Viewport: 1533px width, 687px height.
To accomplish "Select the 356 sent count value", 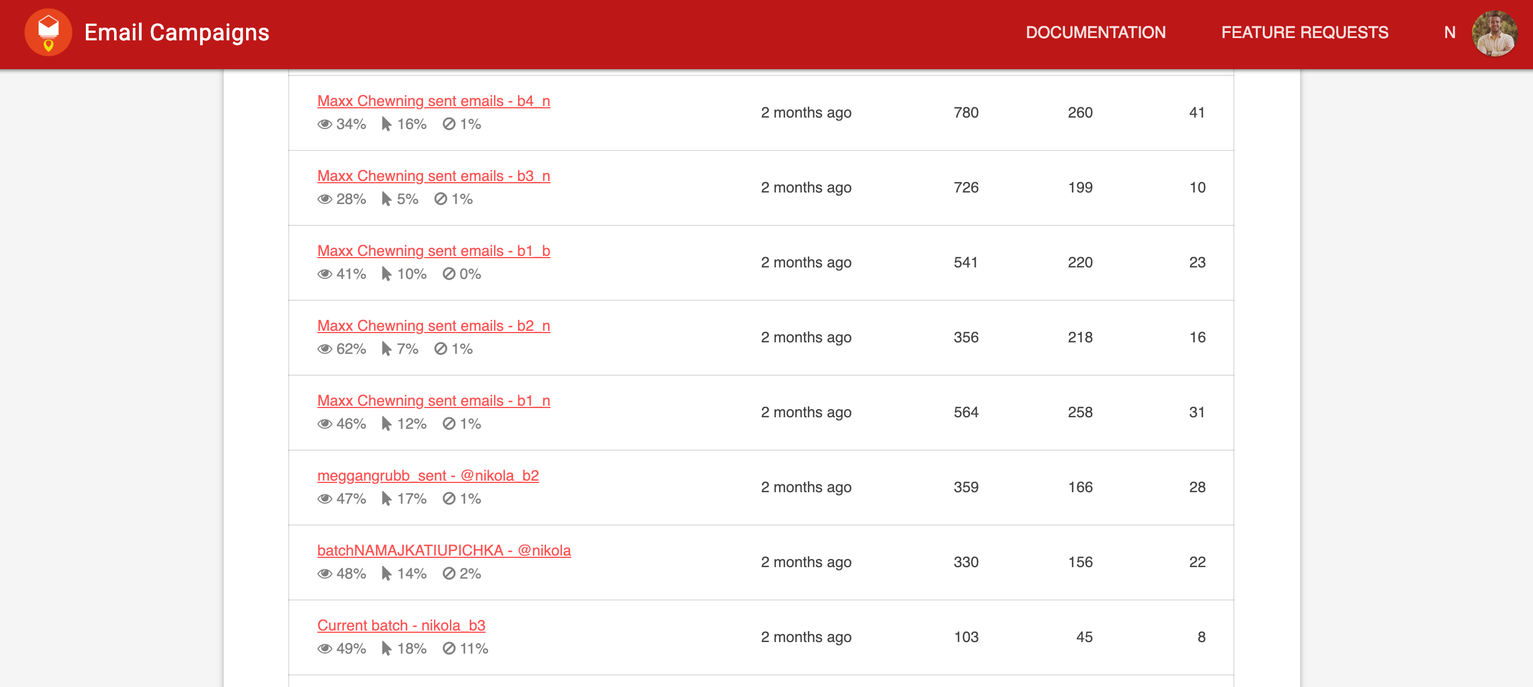I will click(x=966, y=338).
